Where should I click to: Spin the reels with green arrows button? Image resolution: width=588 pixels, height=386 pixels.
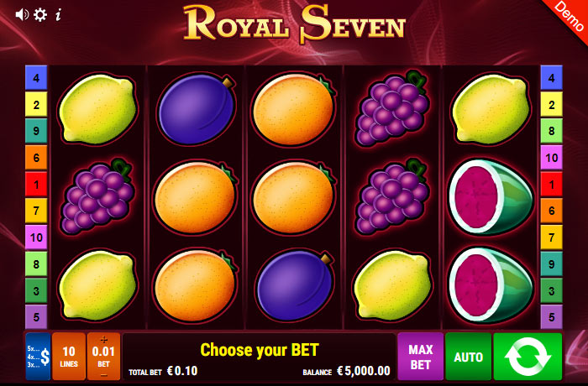click(x=528, y=356)
